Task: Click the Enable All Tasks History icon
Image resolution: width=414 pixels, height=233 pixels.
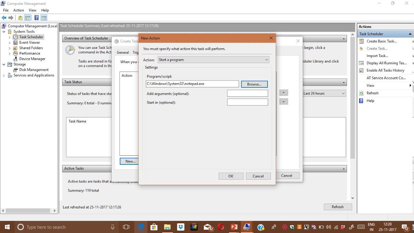Action: pos(362,70)
